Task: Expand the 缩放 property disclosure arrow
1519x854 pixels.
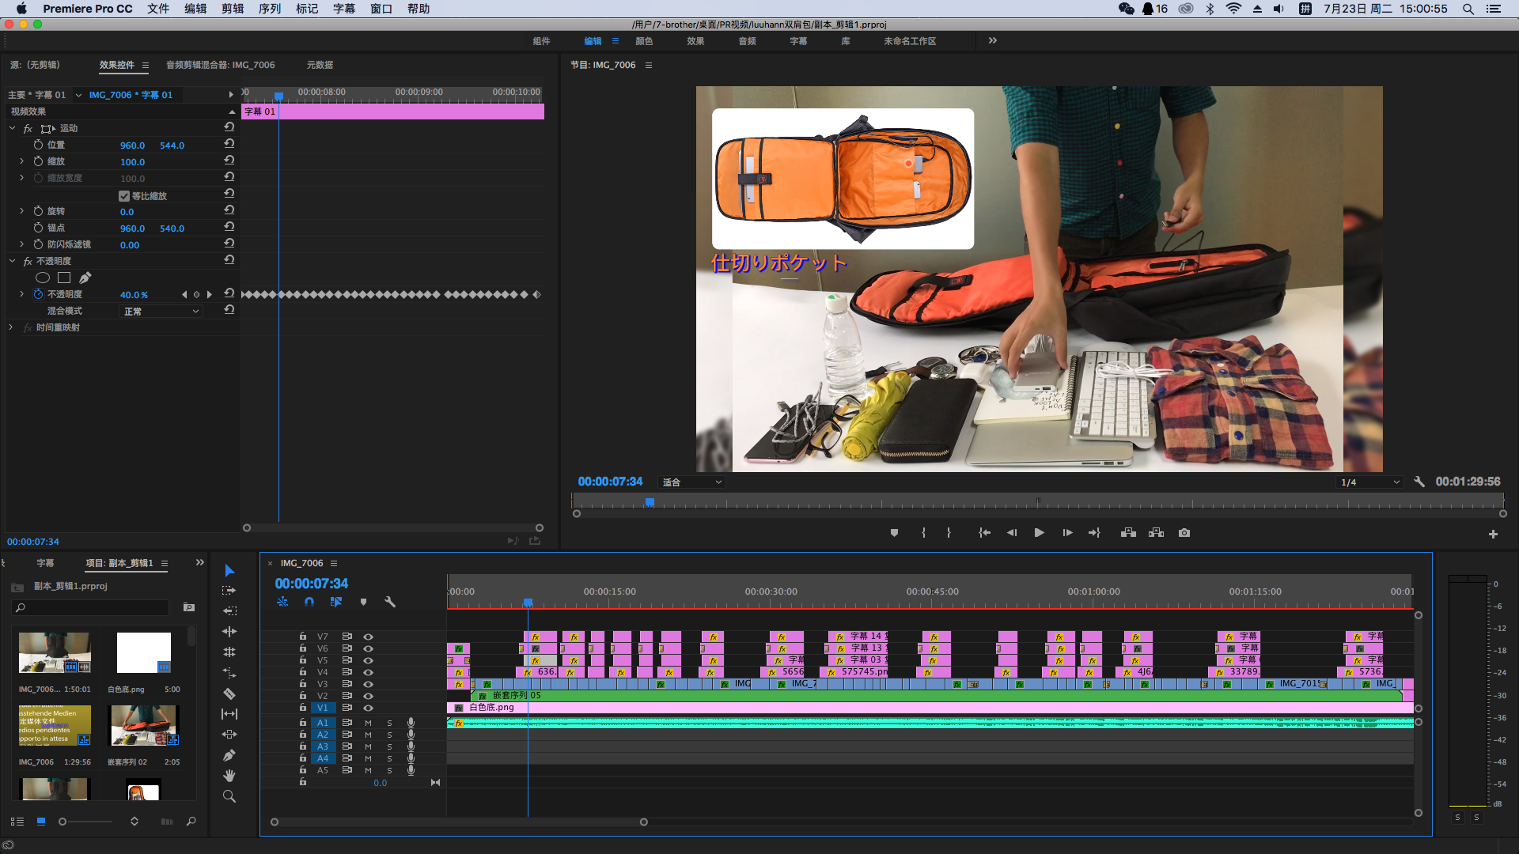Action: coord(21,161)
